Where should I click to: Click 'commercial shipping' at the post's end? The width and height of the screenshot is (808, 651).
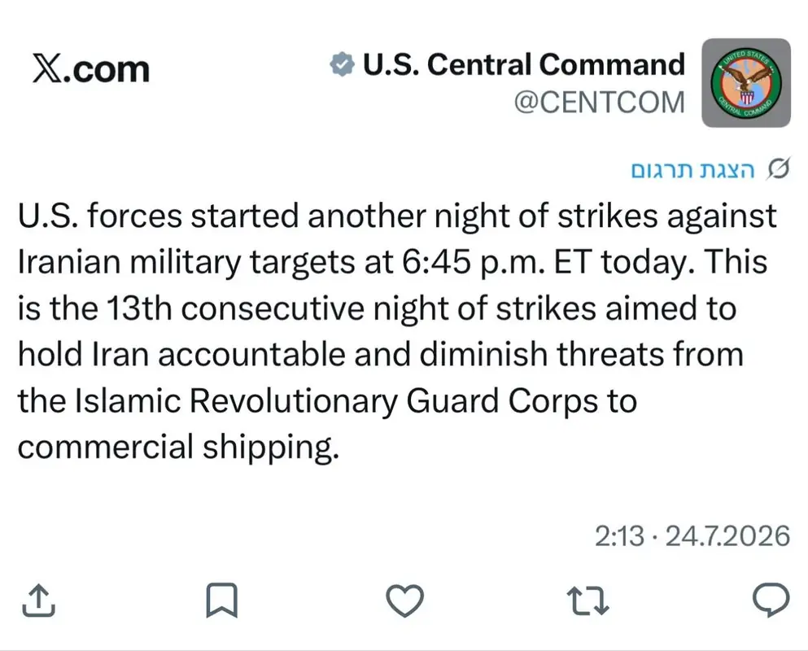pos(178,447)
